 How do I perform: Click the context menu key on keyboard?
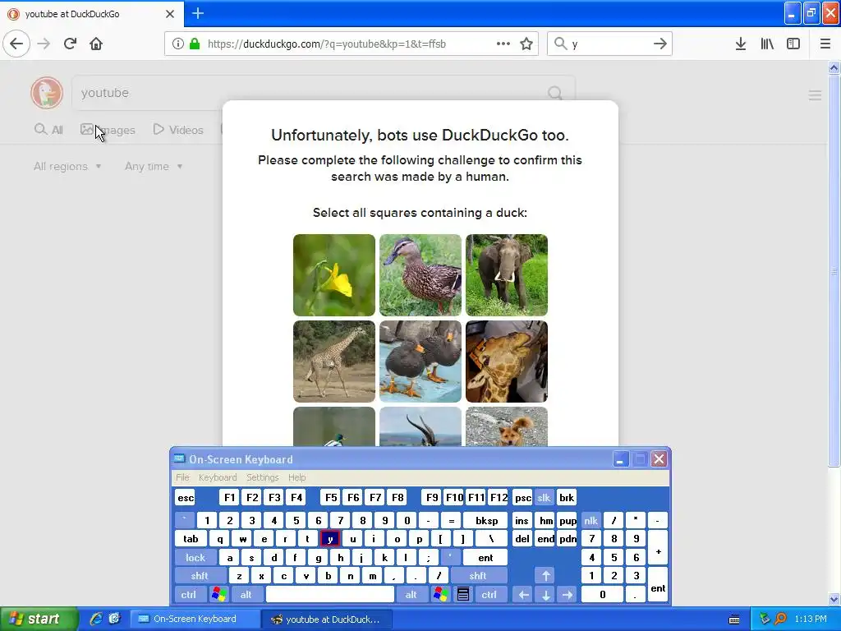pos(463,595)
